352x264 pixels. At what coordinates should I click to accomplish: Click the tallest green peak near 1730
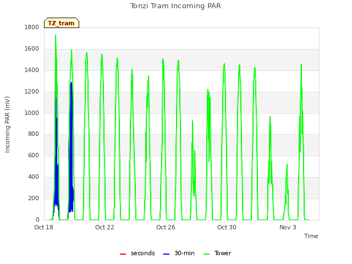pyautogui.click(x=56, y=35)
